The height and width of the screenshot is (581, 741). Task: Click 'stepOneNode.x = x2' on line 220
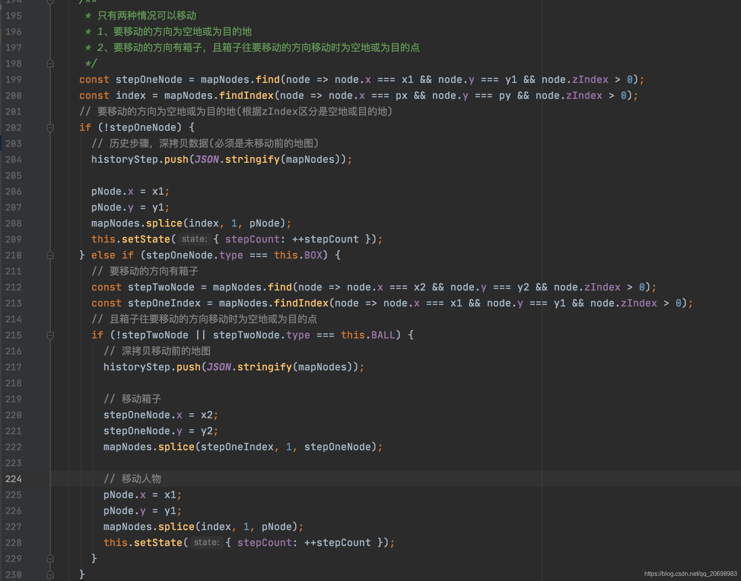(x=158, y=415)
